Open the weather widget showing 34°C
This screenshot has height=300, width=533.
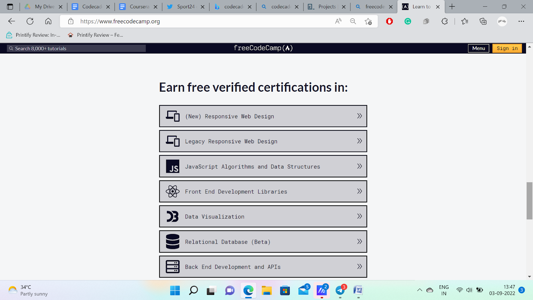tap(28, 290)
